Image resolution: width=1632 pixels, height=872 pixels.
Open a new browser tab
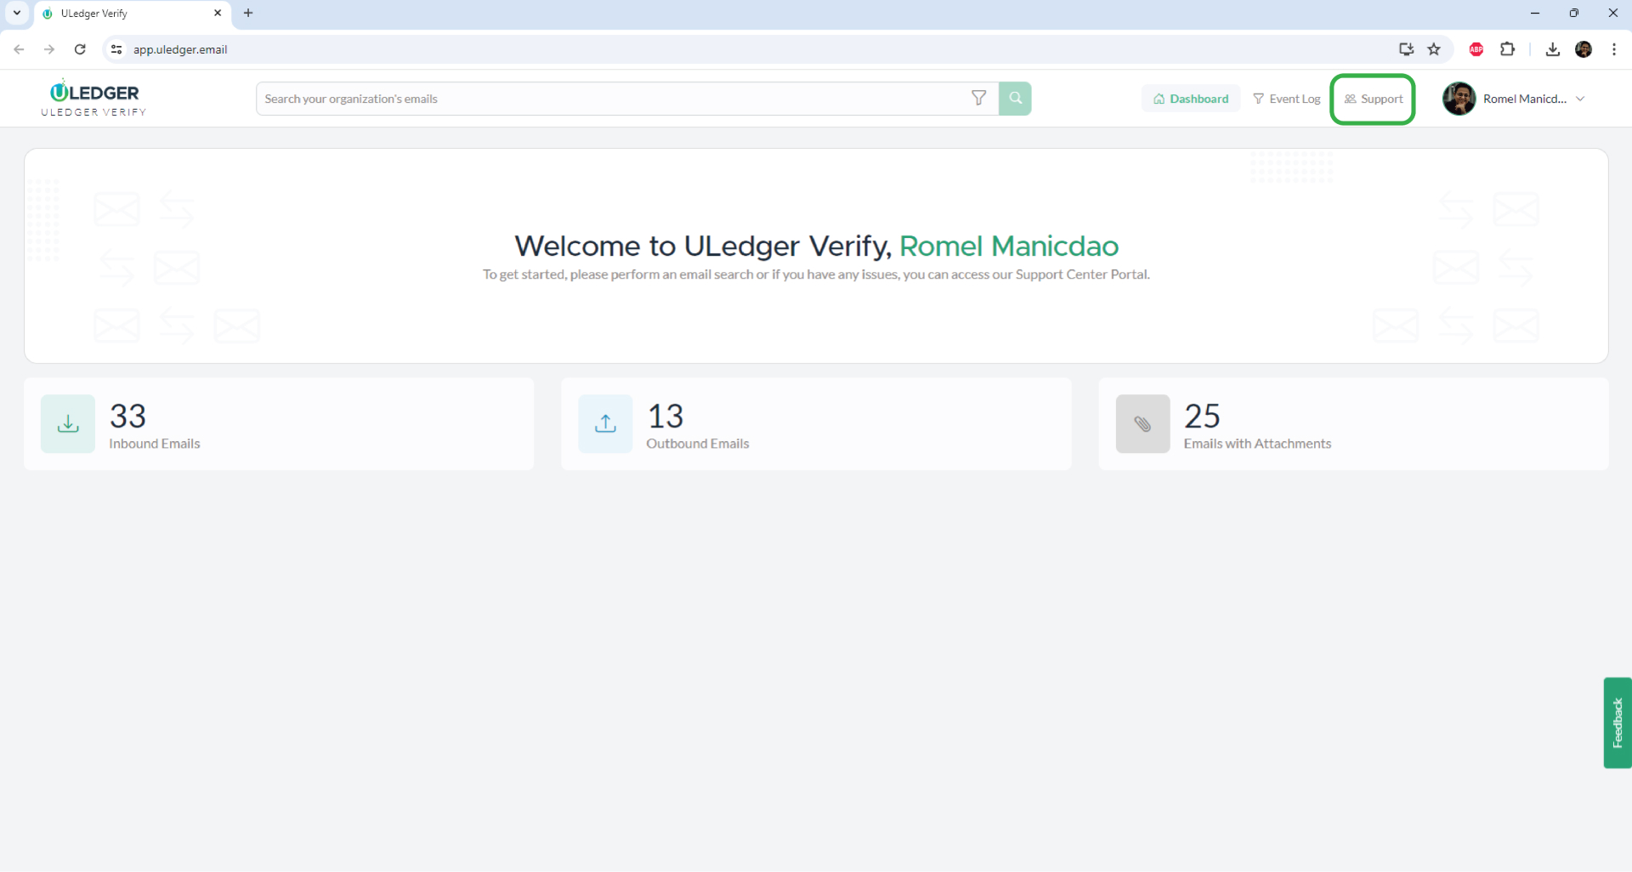248,13
